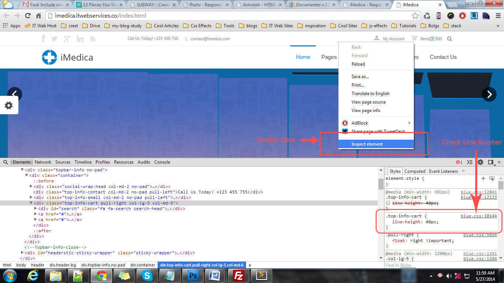Viewport: 504px width, 283px height.
Task: Select Inspect element in context menu
Action: [367, 144]
